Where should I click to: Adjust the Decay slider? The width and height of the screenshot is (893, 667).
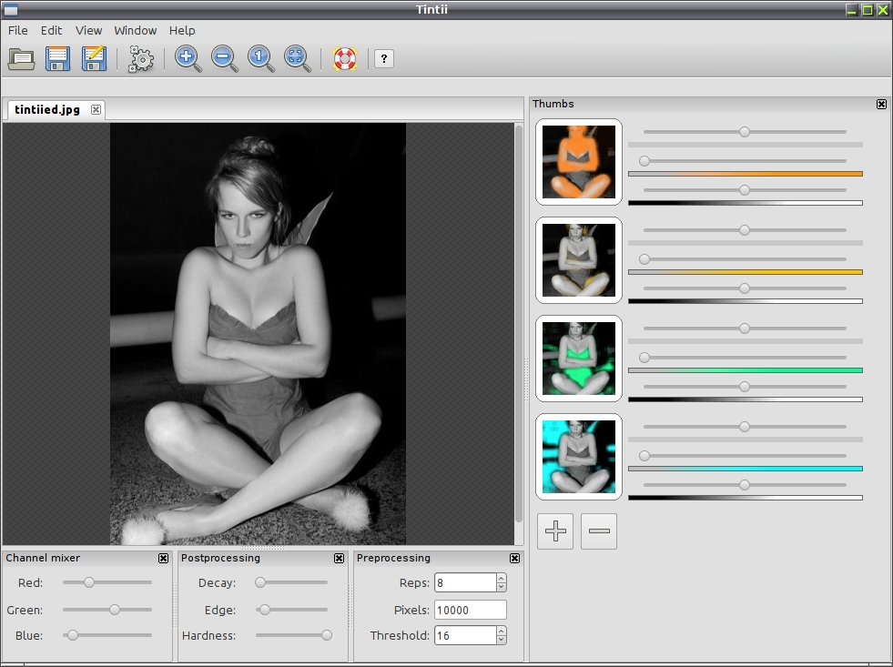coord(291,582)
